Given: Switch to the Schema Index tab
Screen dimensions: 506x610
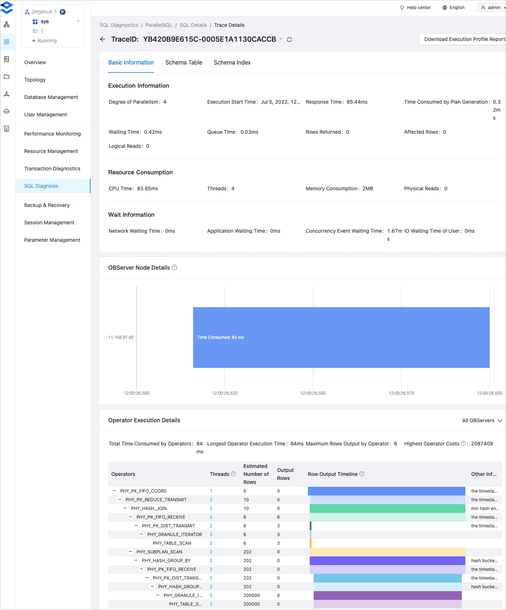Looking at the screenshot, I should 232,62.
